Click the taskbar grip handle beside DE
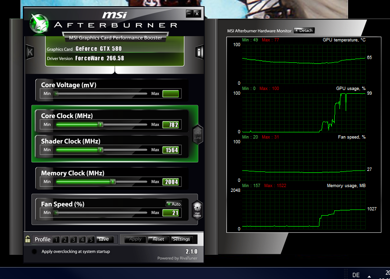The height and width of the screenshot is (279, 390). tap(346, 274)
